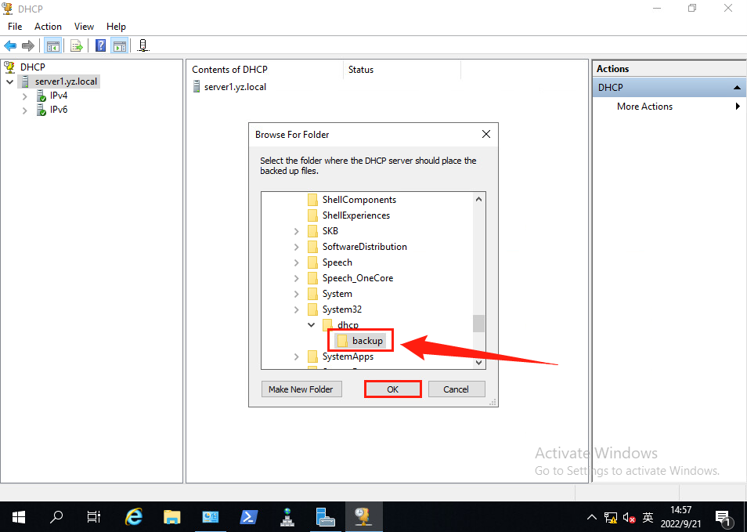Launch Internet Explorer from taskbar
The width and height of the screenshot is (747, 532).
pyautogui.click(x=135, y=517)
